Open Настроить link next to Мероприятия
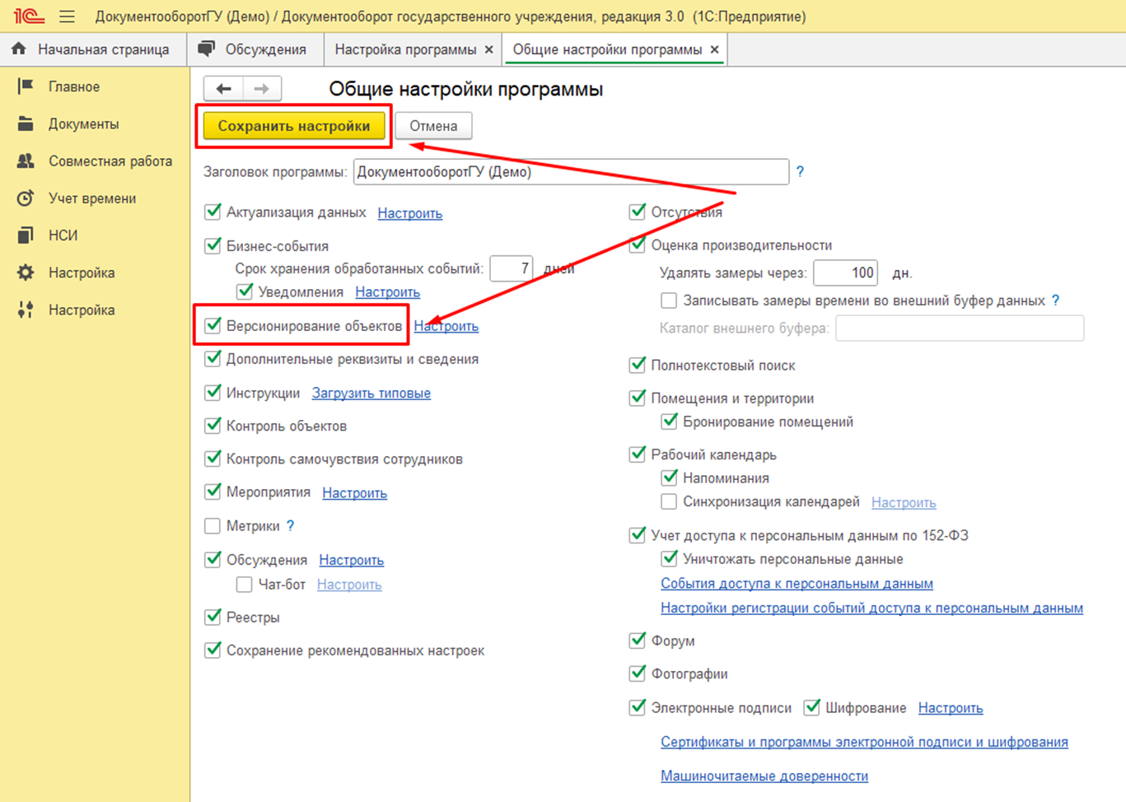The height and width of the screenshot is (802, 1126). coord(355,493)
